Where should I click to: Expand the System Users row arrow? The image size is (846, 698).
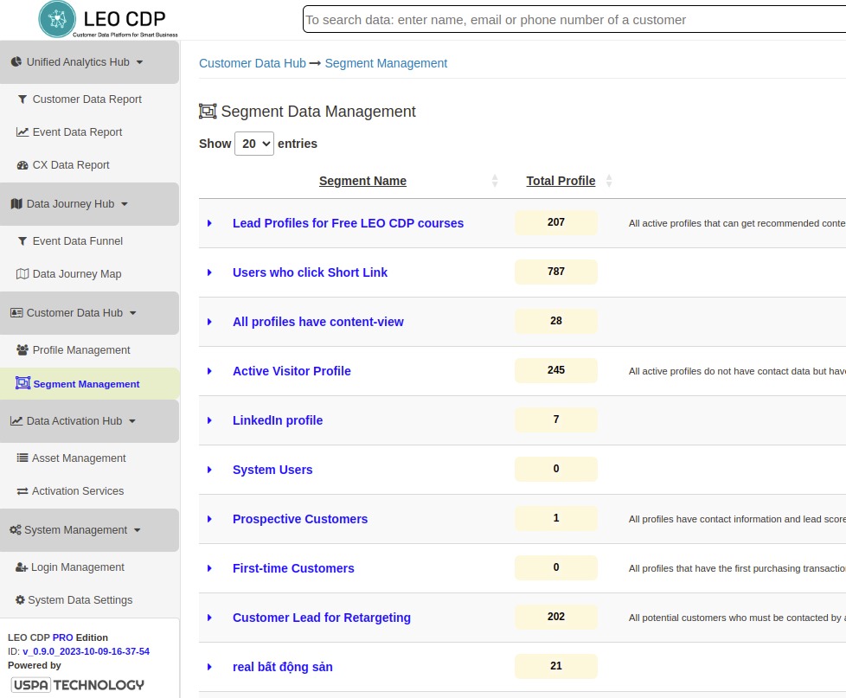point(210,470)
